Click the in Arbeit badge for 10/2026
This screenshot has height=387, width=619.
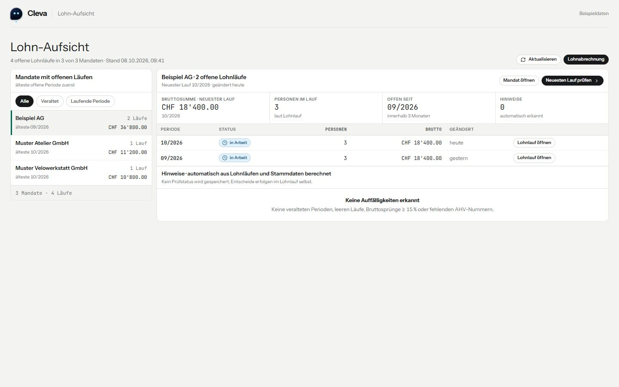coord(235,143)
